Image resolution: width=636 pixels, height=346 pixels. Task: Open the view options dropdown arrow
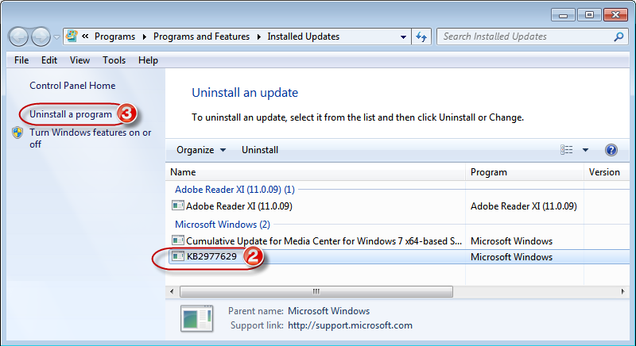(x=585, y=150)
